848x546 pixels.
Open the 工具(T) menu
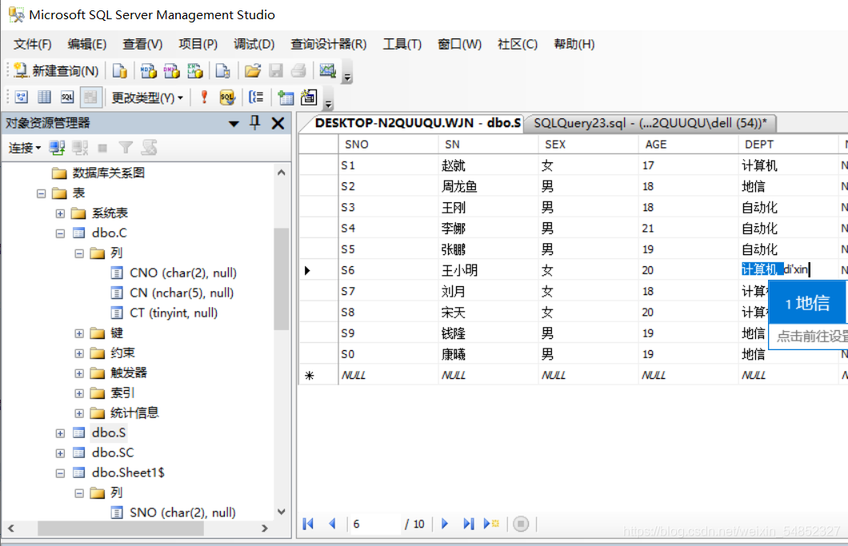(x=402, y=44)
